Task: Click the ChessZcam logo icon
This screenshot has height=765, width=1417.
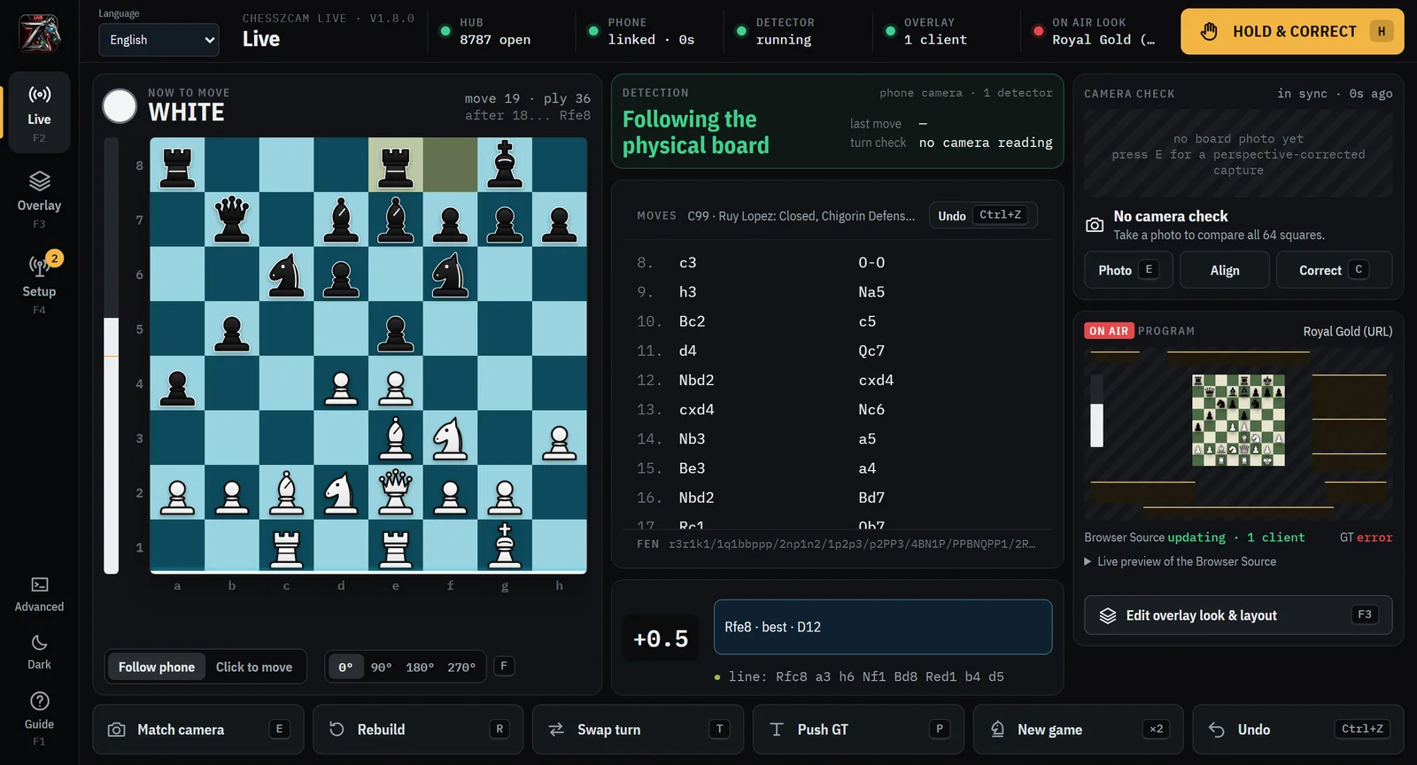Action: (39, 33)
